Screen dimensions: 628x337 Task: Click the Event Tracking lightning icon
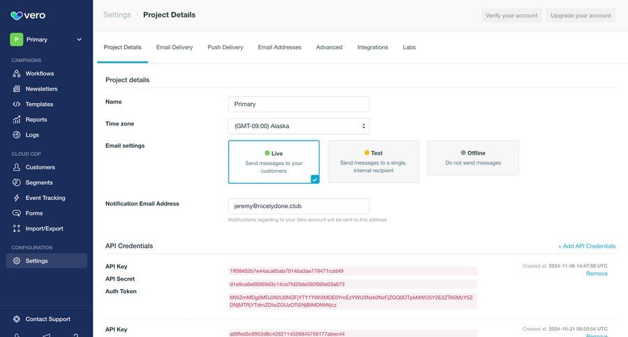tap(17, 198)
